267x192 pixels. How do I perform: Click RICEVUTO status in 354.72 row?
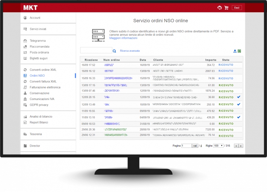pyautogui.click(x=226, y=65)
